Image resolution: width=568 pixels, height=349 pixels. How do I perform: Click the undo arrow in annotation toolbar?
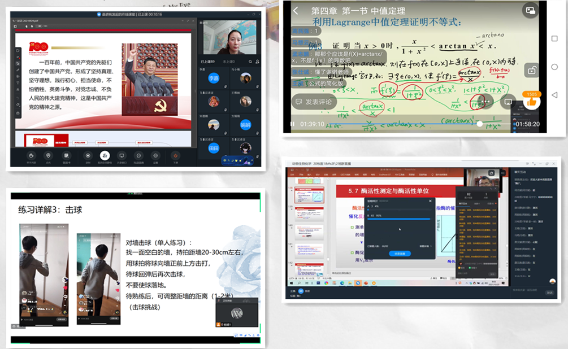point(18,98)
